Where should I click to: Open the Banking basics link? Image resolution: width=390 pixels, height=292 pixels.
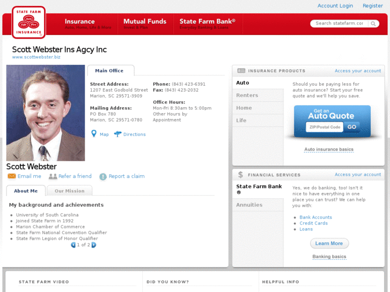click(x=329, y=257)
